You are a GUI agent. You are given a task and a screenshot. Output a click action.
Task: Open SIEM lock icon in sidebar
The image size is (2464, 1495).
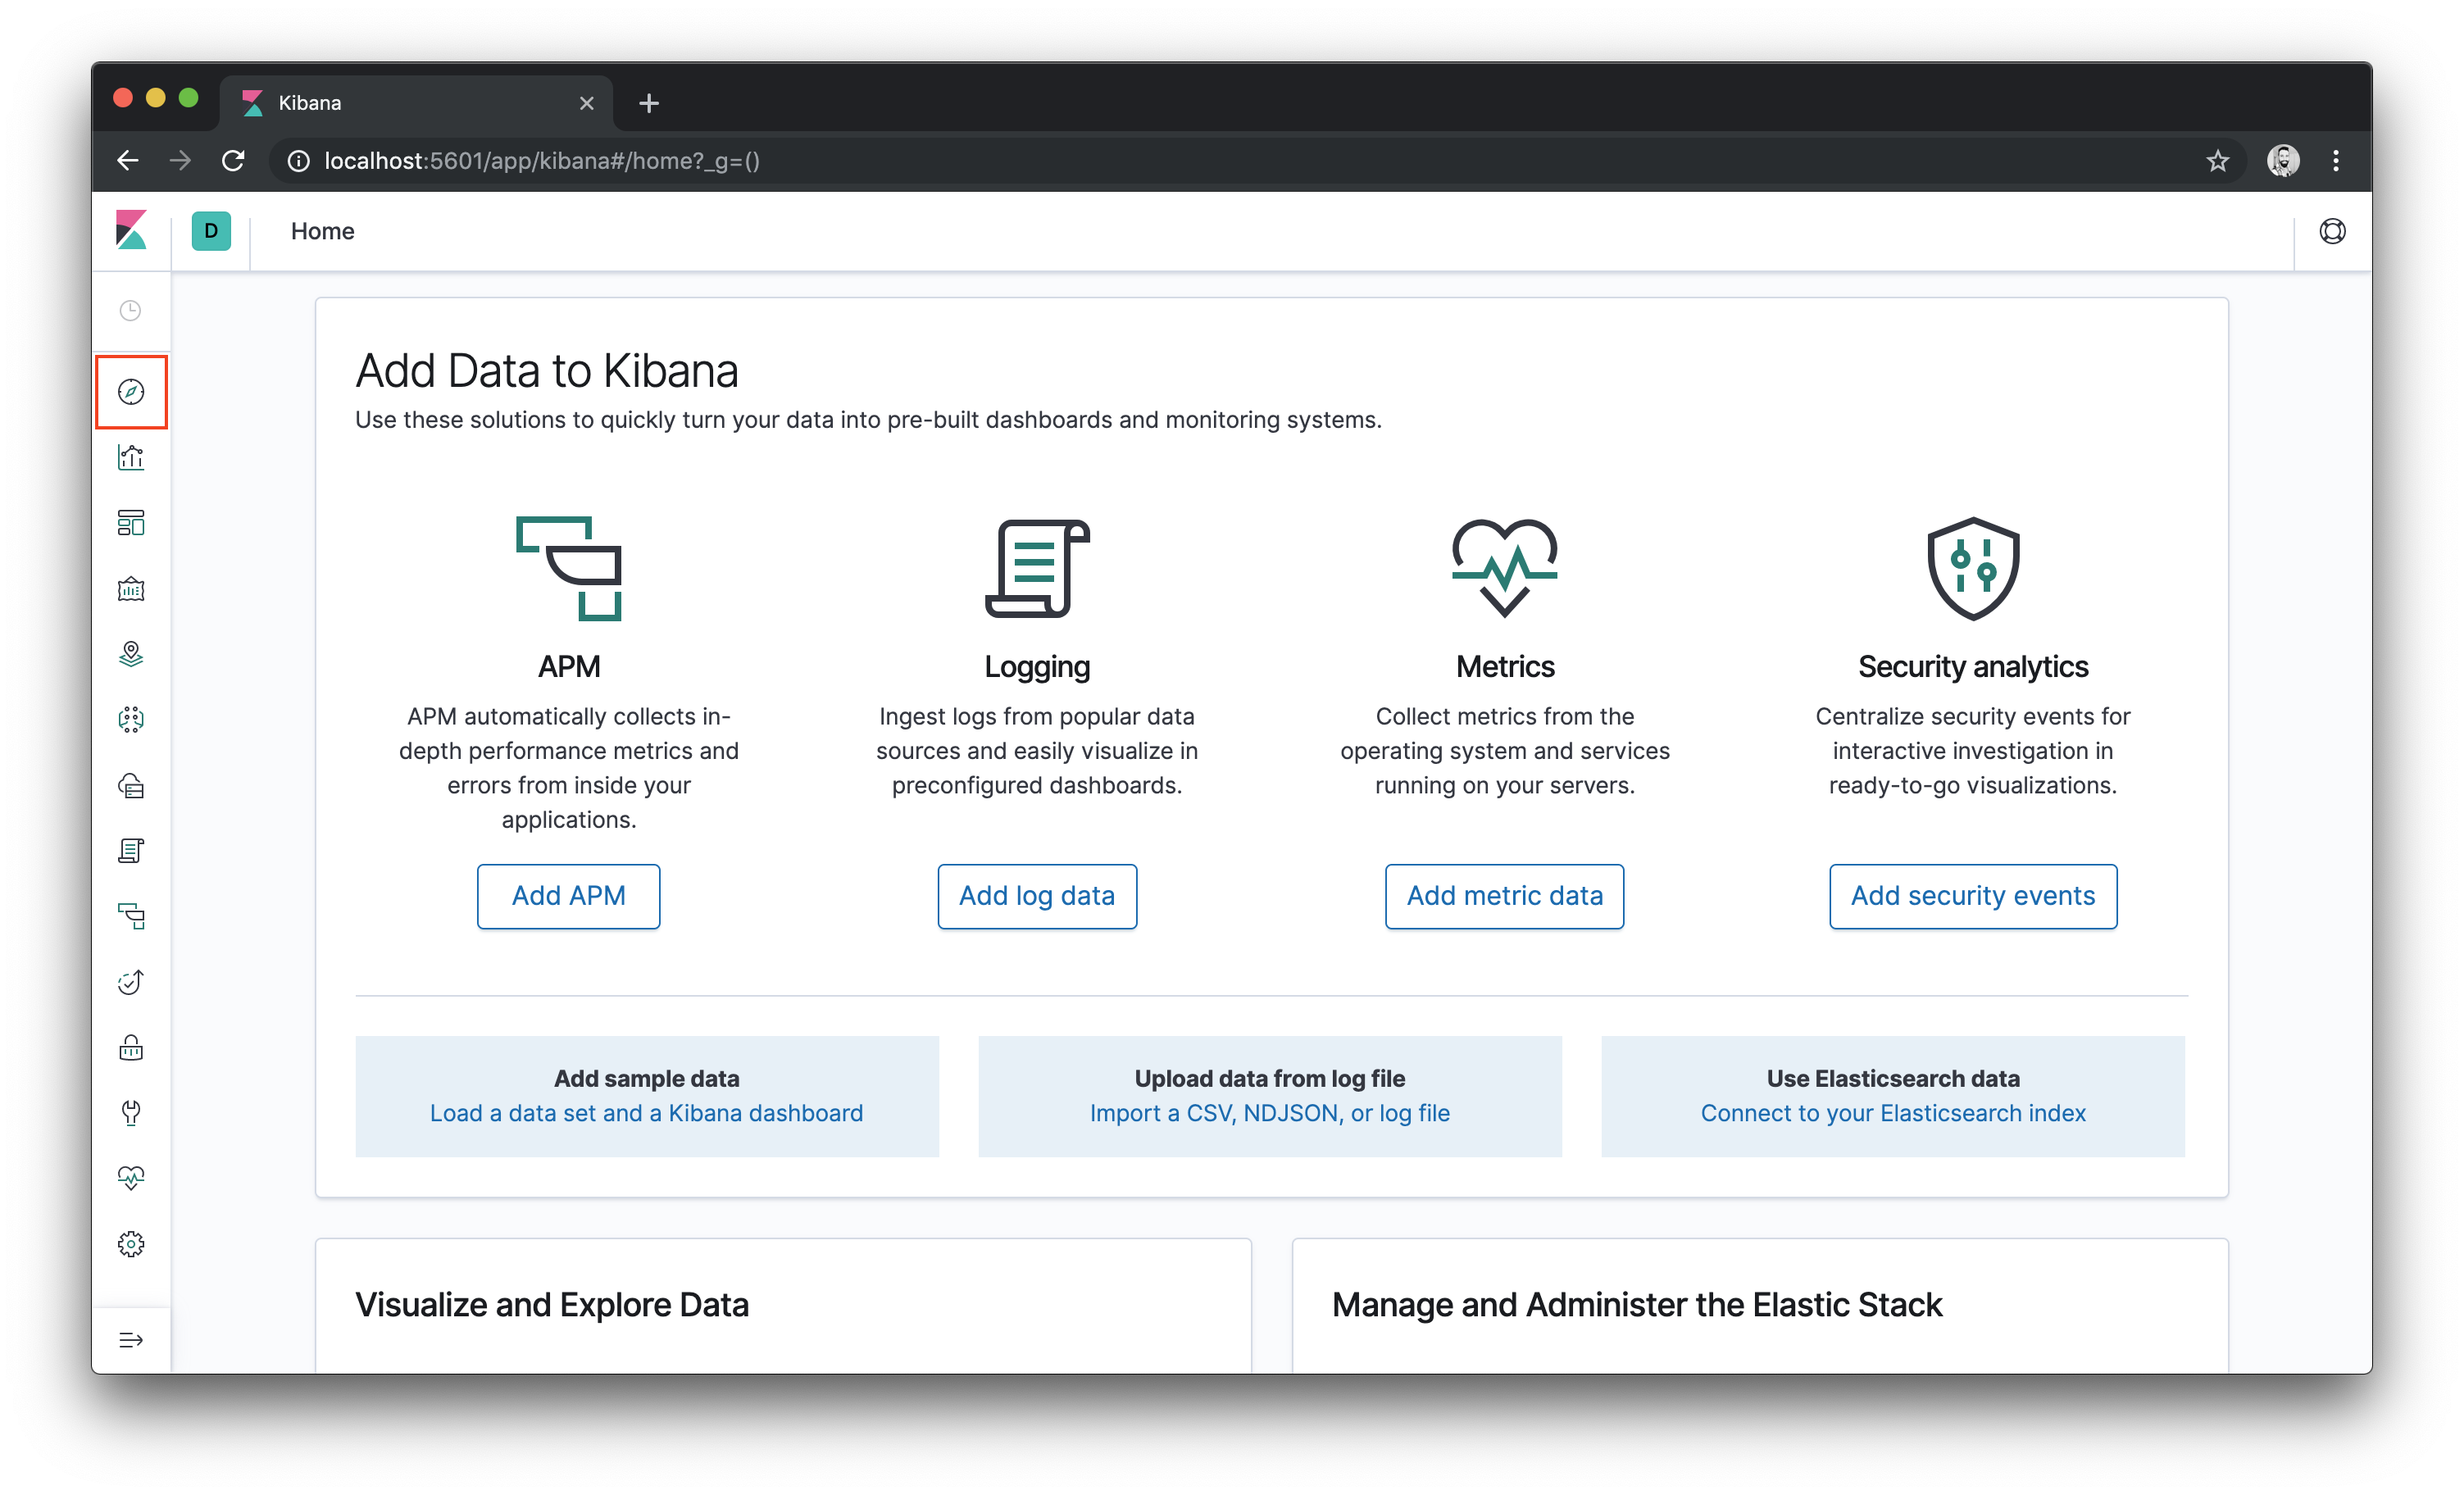[131, 1048]
